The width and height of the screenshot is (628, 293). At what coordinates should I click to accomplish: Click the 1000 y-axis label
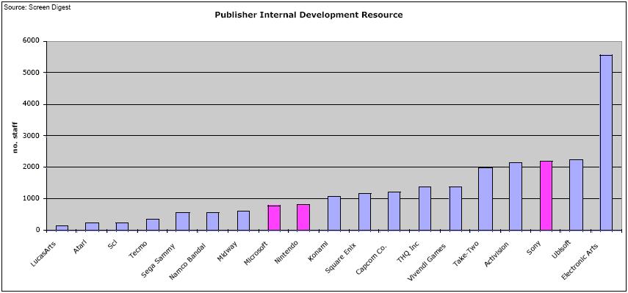pos(32,198)
